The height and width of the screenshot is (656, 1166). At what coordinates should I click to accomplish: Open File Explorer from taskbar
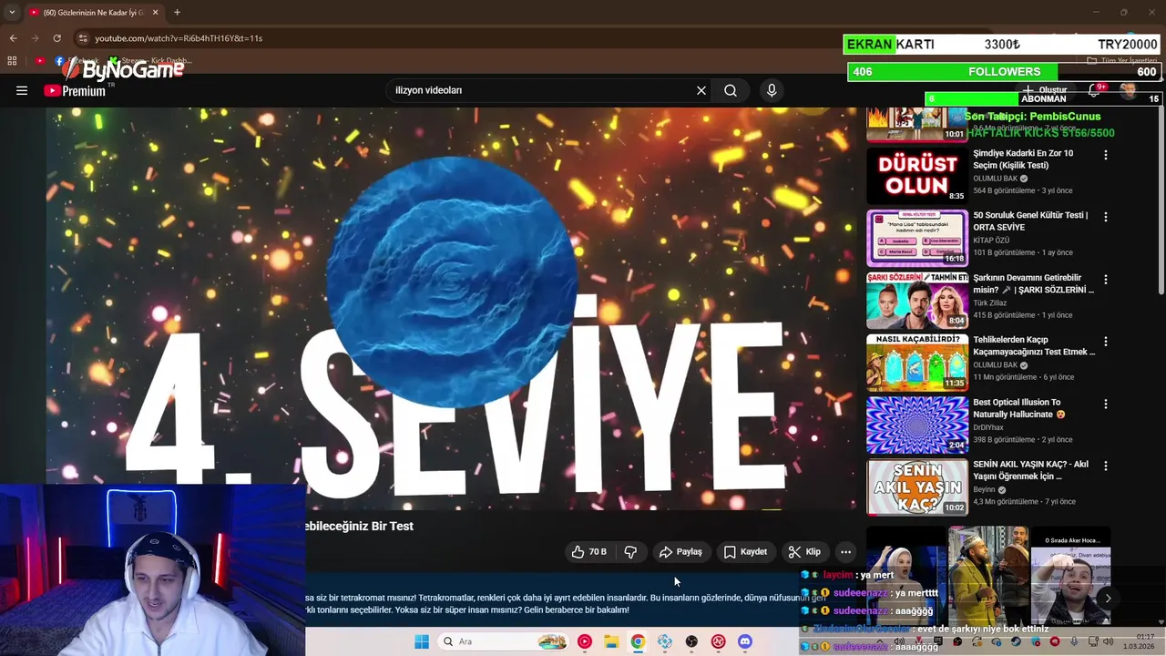(611, 641)
